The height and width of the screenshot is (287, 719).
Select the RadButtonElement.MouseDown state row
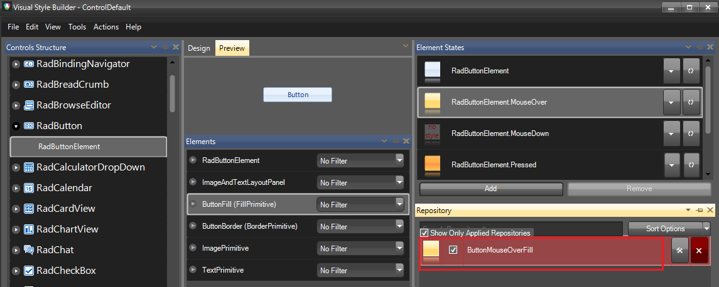(x=560, y=133)
